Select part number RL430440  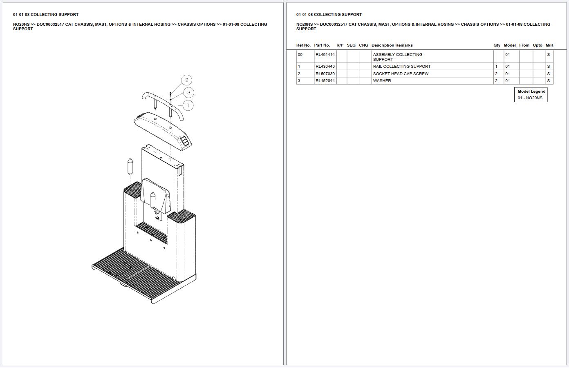pos(325,66)
